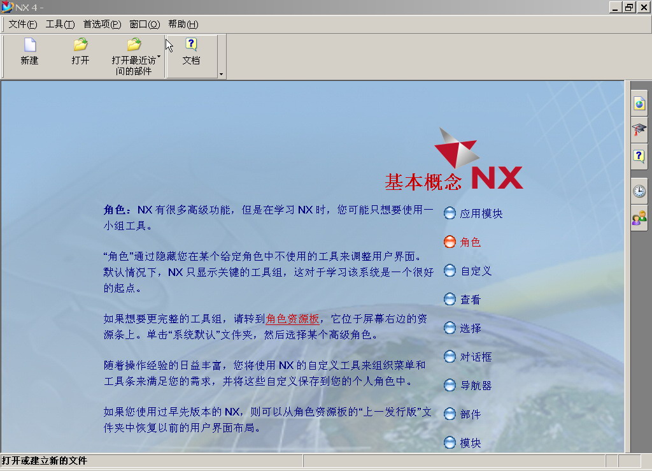Click the 基本概念 red heading
The width and height of the screenshot is (652, 471).
pos(423,182)
